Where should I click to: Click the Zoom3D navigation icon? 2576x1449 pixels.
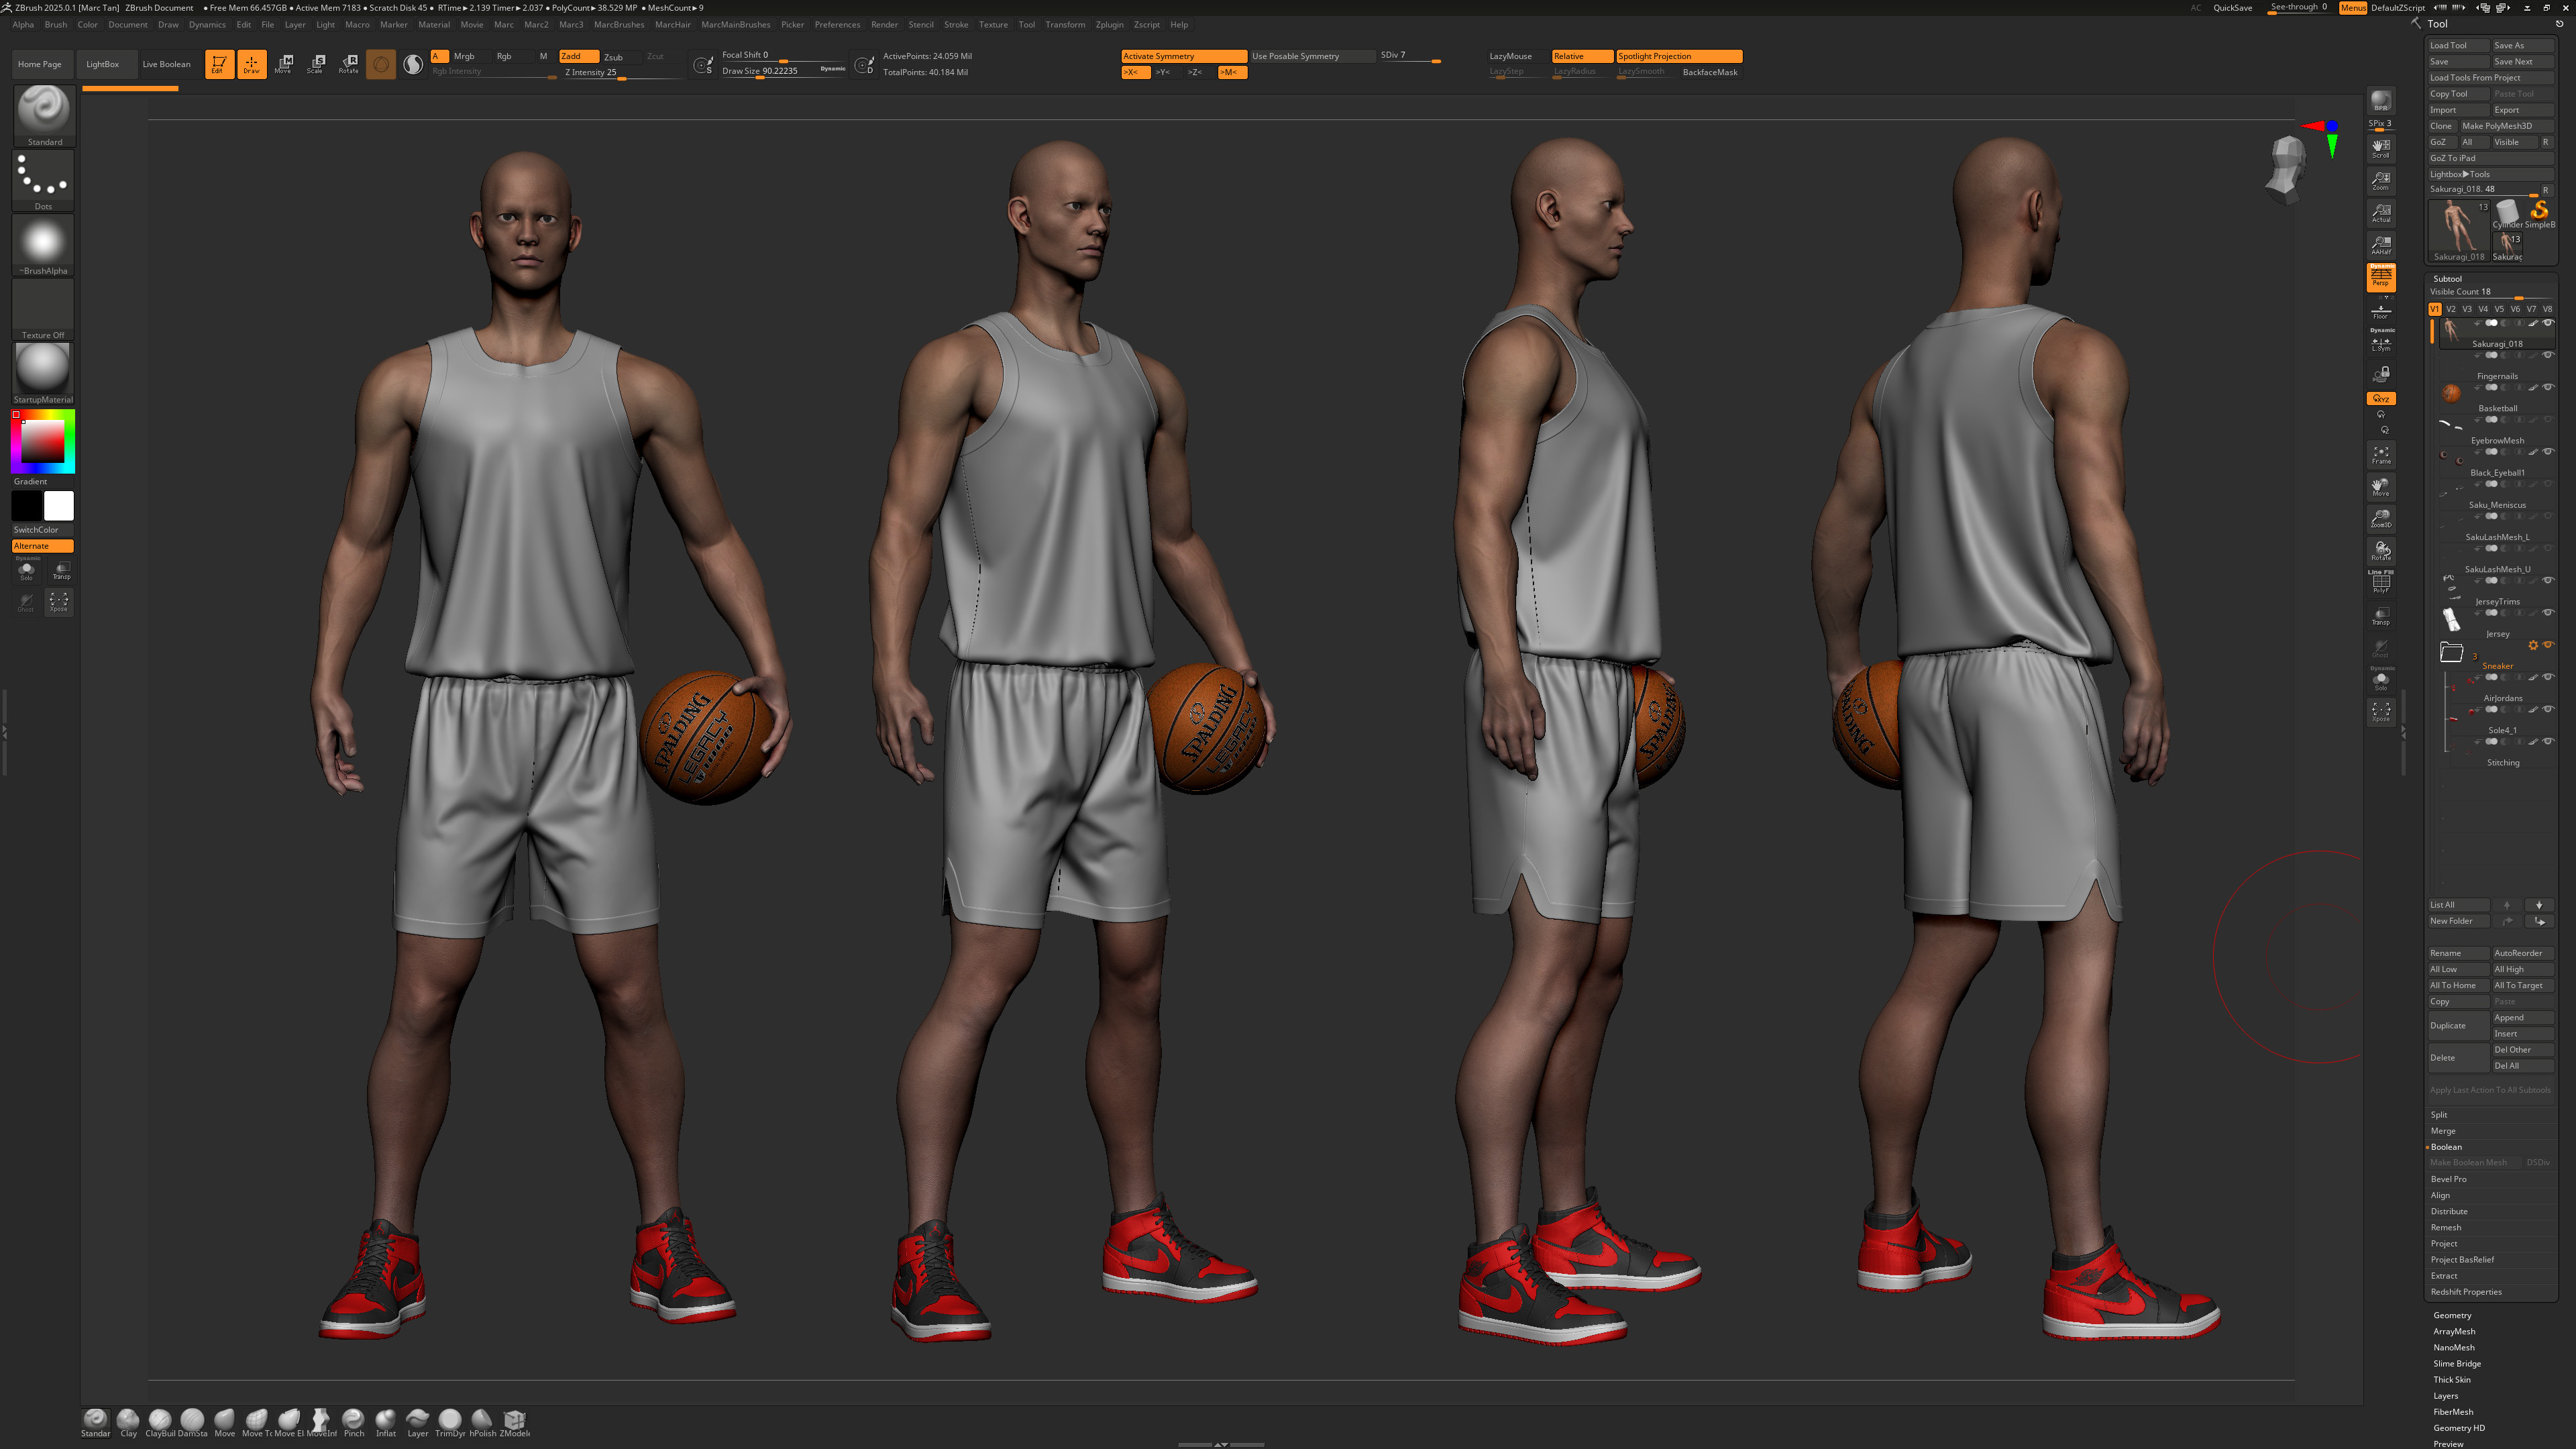click(x=2381, y=519)
